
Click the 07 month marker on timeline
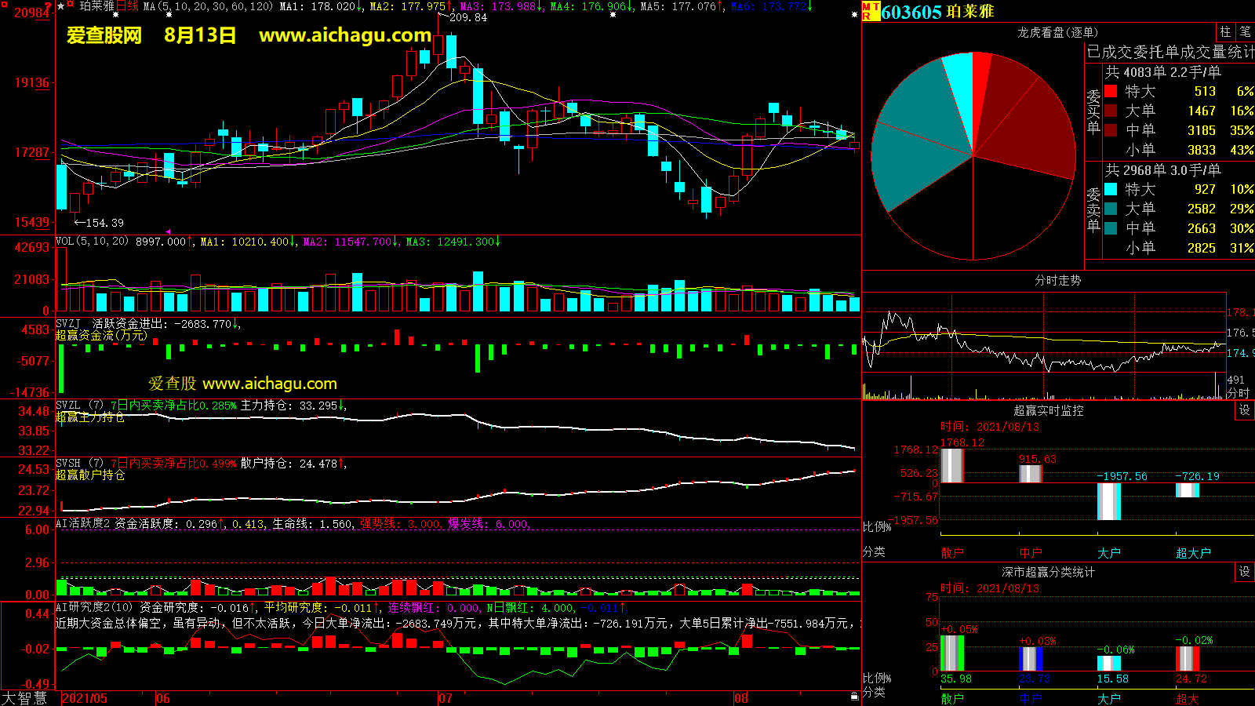pos(445,698)
